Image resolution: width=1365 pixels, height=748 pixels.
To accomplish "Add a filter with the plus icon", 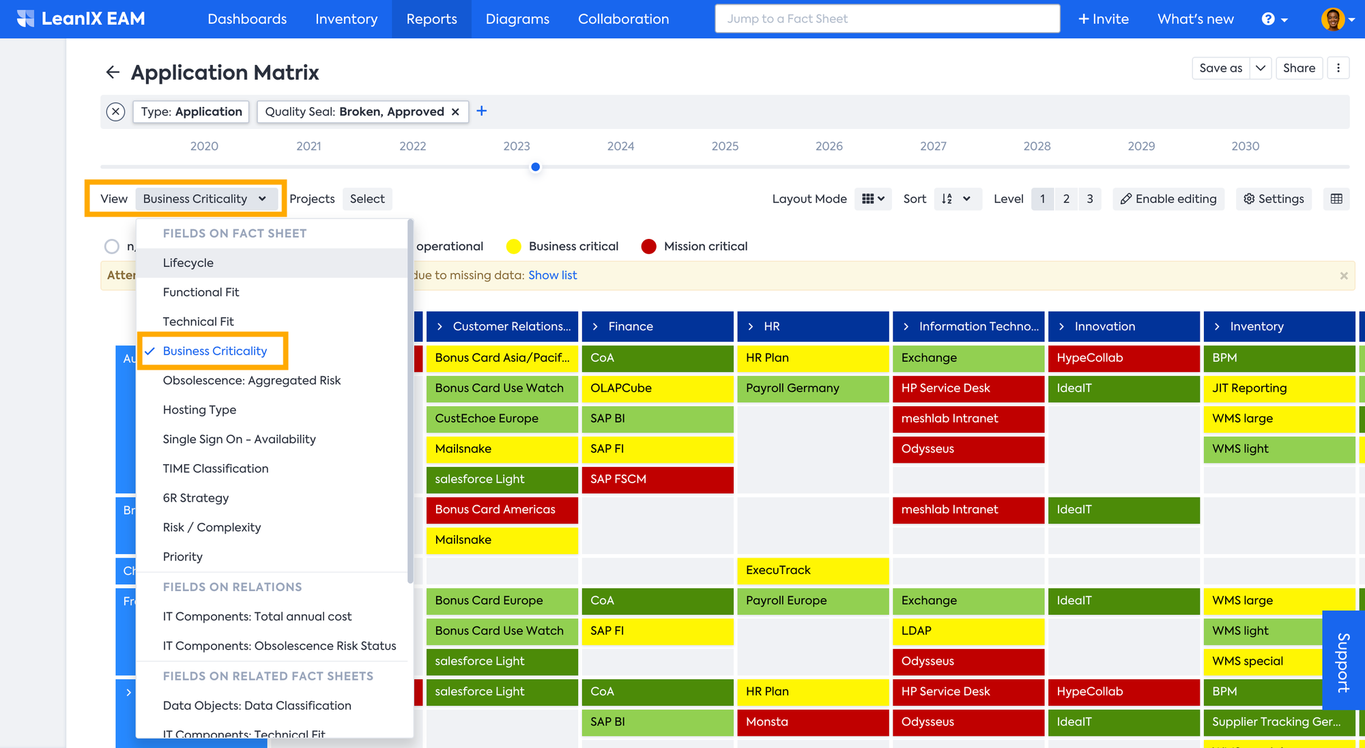I will (x=482, y=111).
